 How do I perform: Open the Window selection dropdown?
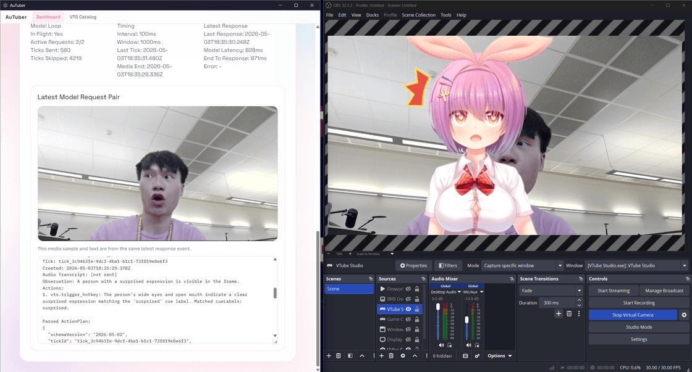[x=636, y=266]
